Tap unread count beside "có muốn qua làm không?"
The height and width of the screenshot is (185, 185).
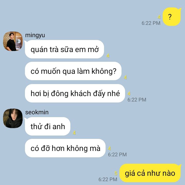(x=125, y=77)
